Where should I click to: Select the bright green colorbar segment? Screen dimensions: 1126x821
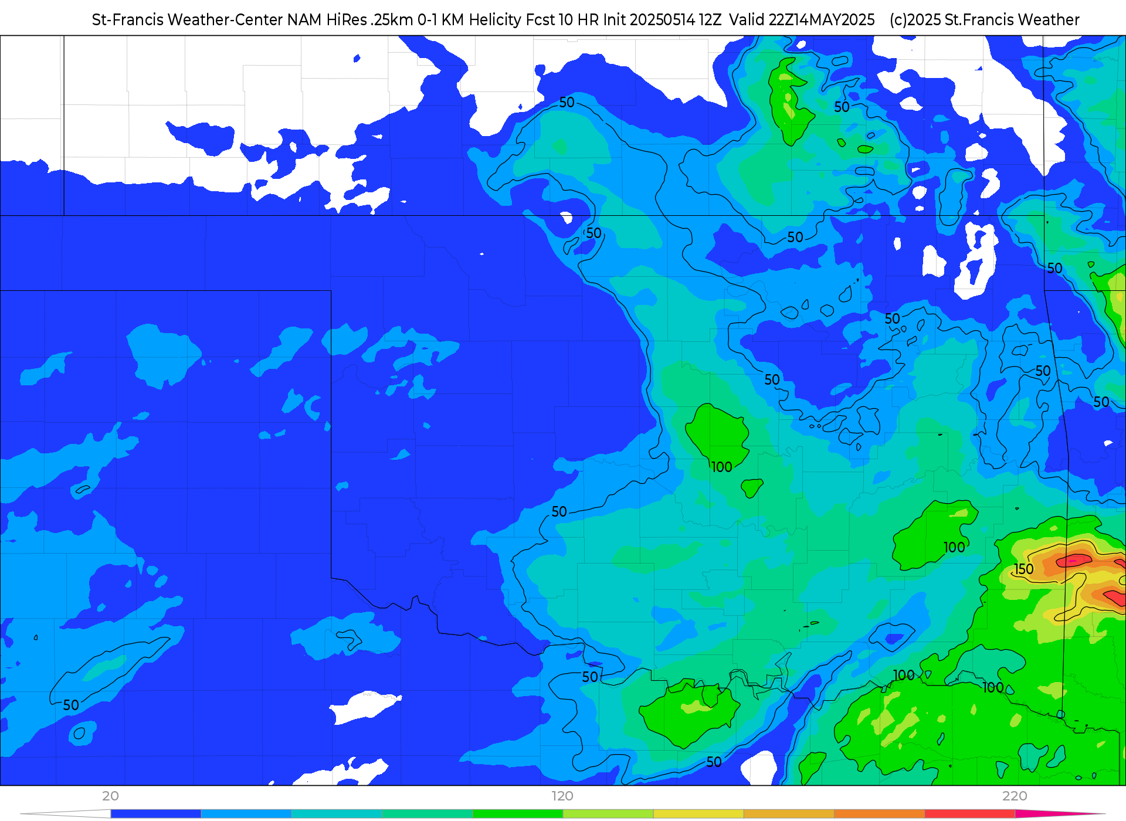518,814
